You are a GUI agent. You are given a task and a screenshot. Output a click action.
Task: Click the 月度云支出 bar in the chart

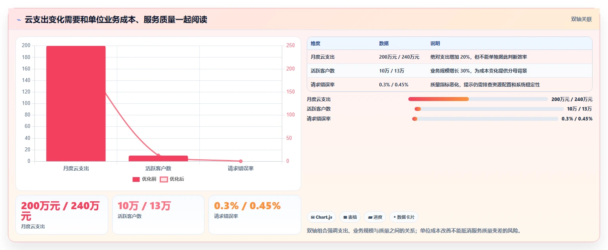click(x=76, y=103)
